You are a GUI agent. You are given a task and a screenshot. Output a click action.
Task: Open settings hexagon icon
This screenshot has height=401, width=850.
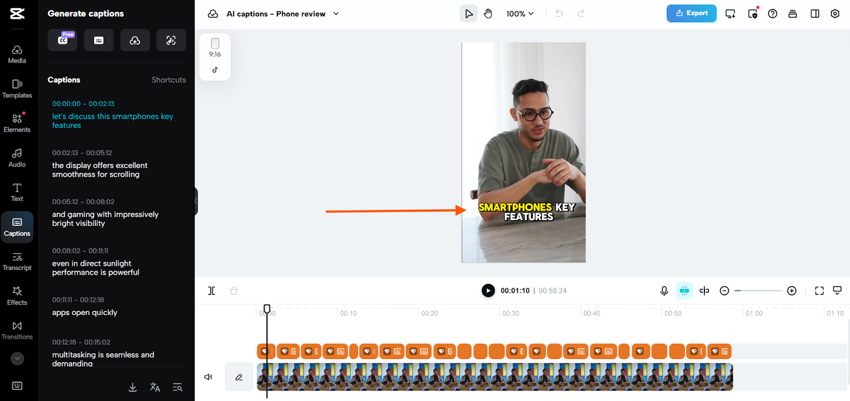pos(835,14)
